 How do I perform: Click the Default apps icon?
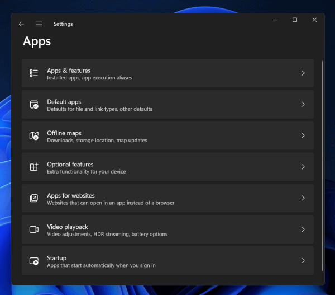click(x=34, y=105)
